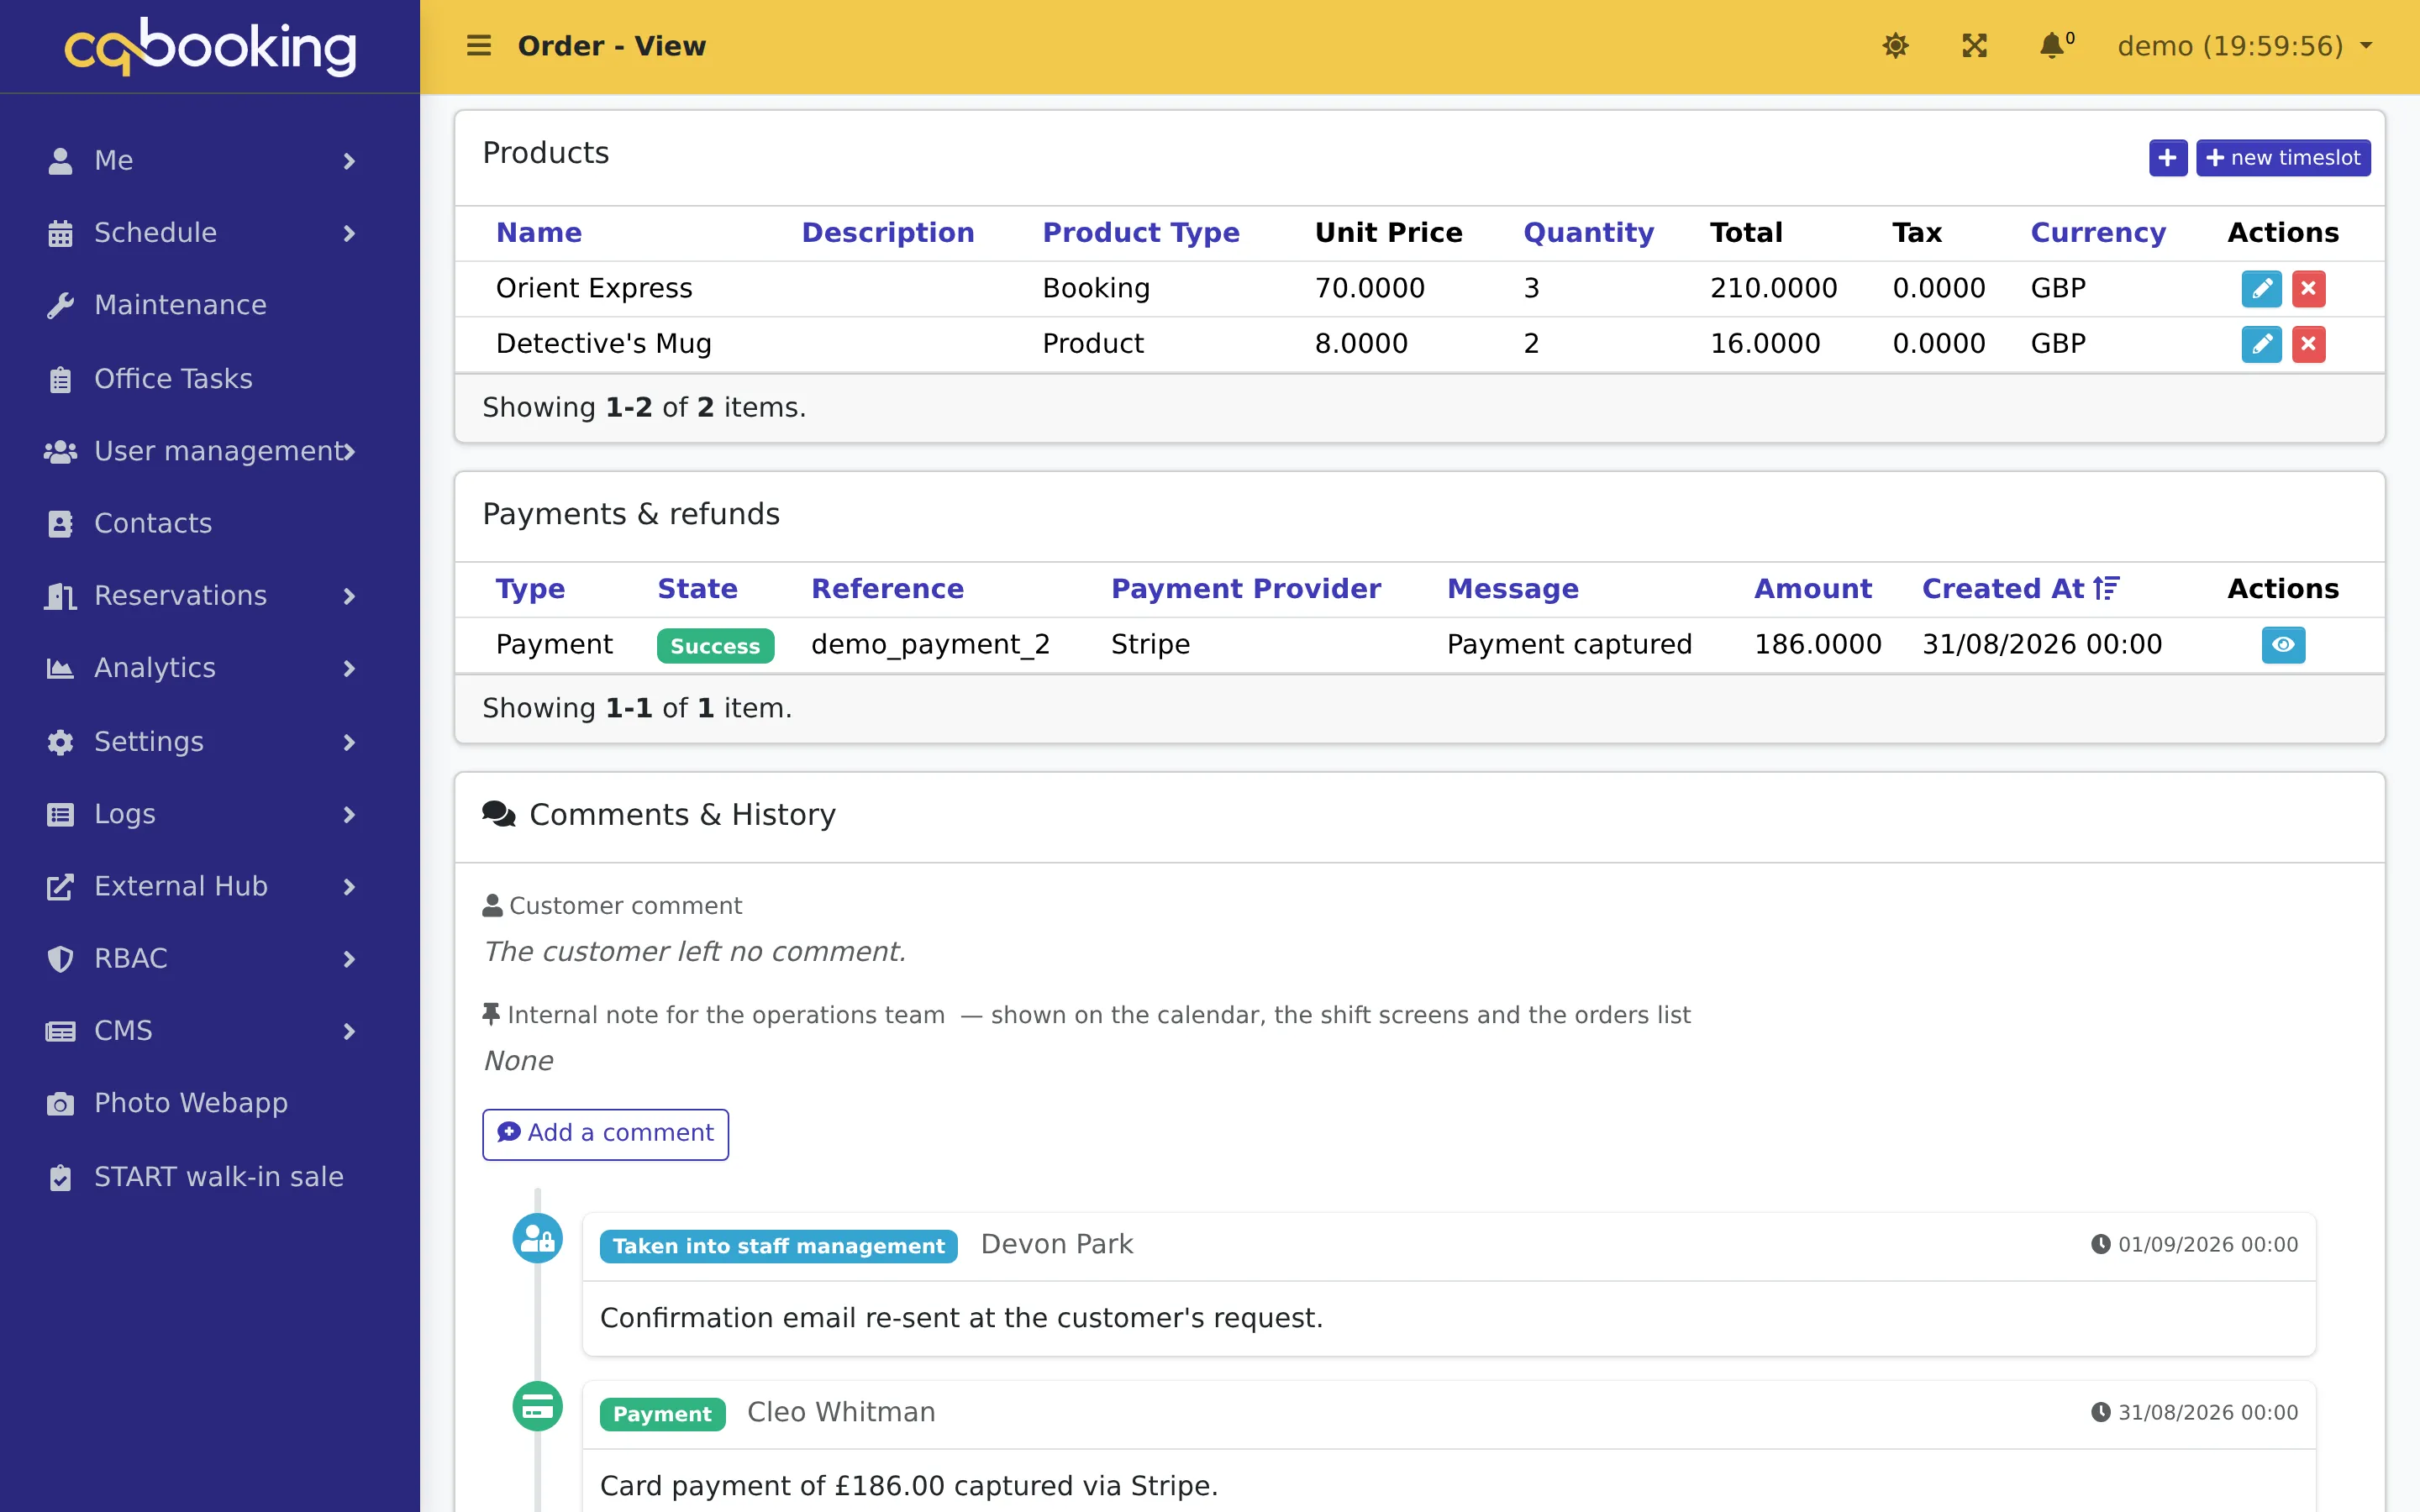The image size is (2420, 1512).
Task: Click the Reservations chevron
Action: 349,596
